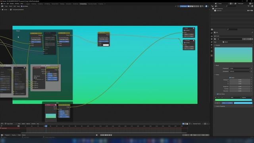Click the color ramp Pos field
The width and height of the screenshot is (254, 143).
[227, 103]
